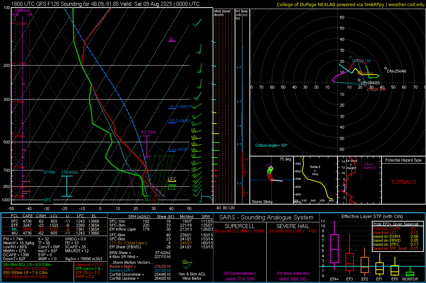Click the "SR Wind v. Height" plot label
The width and height of the screenshot is (426, 283).
pyautogui.click(x=351, y=164)
